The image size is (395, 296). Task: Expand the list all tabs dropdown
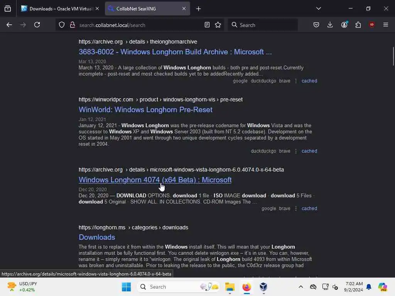319,9
